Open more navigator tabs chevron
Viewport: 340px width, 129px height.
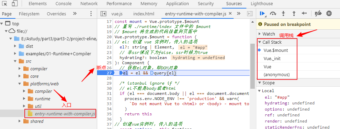click(75, 14)
